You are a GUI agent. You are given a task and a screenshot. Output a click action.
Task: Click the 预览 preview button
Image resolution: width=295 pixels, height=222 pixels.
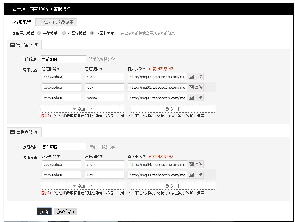[44, 211]
